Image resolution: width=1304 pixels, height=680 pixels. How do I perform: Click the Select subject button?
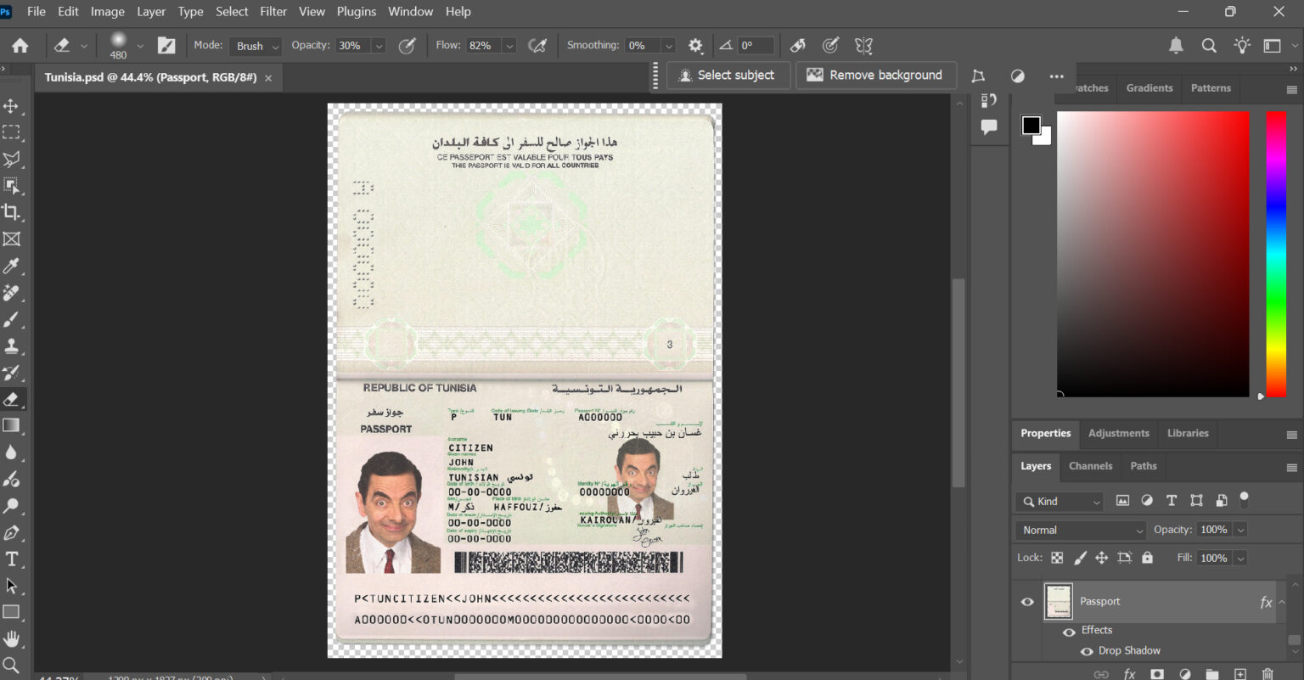728,75
